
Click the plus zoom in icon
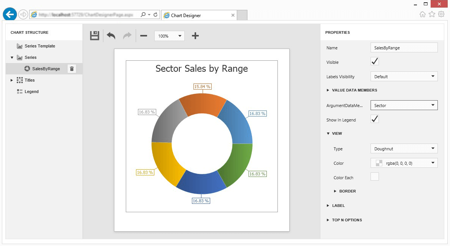(x=195, y=36)
